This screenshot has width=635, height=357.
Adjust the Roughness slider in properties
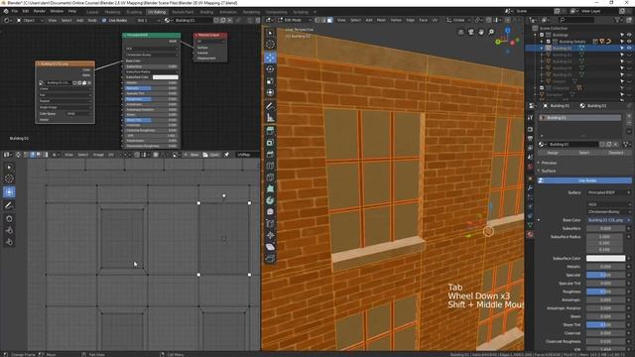(606, 292)
